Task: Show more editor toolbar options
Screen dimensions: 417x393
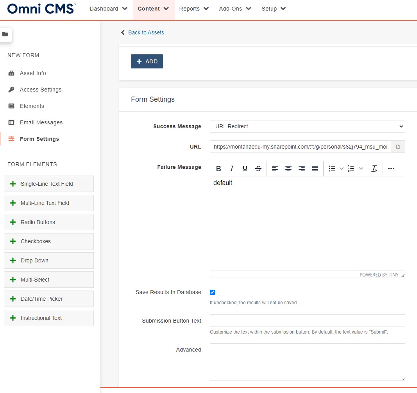Action: pos(391,169)
